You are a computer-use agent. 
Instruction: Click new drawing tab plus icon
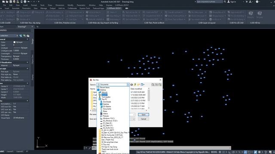tap(37, 27)
